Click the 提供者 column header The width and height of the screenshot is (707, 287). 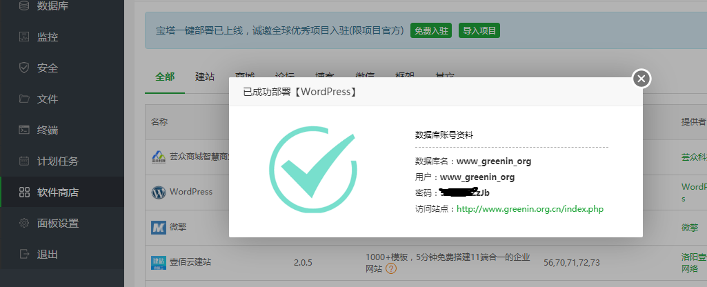pos(693,122)
